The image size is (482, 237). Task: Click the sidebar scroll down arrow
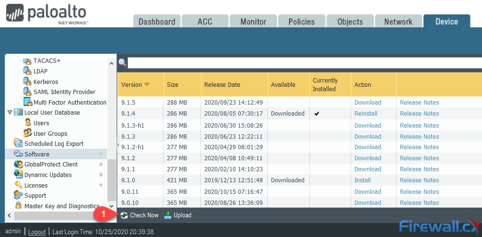(x=112, y=206)
